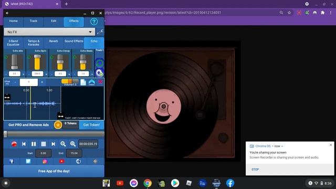Viewport: 336px width, 189px height.
Task: Click the end trim handle on waveform
Action: (61, 116)
